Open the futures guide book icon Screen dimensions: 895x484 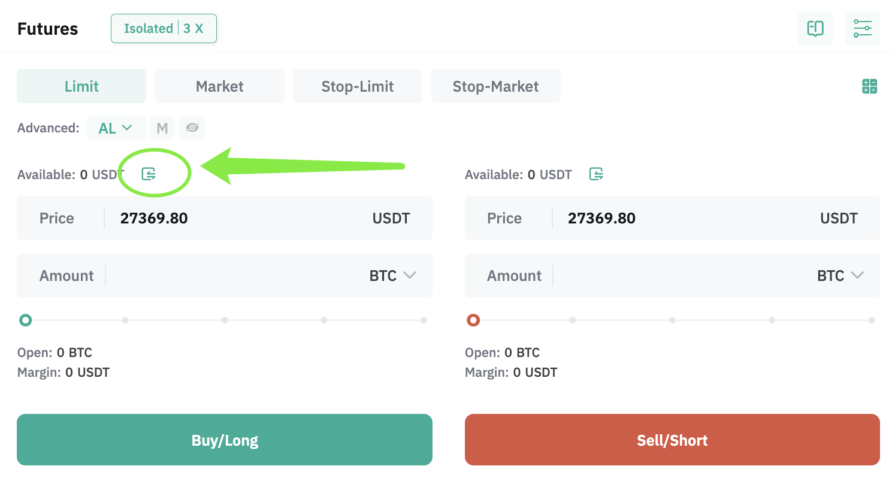click(x=815, y=28)
